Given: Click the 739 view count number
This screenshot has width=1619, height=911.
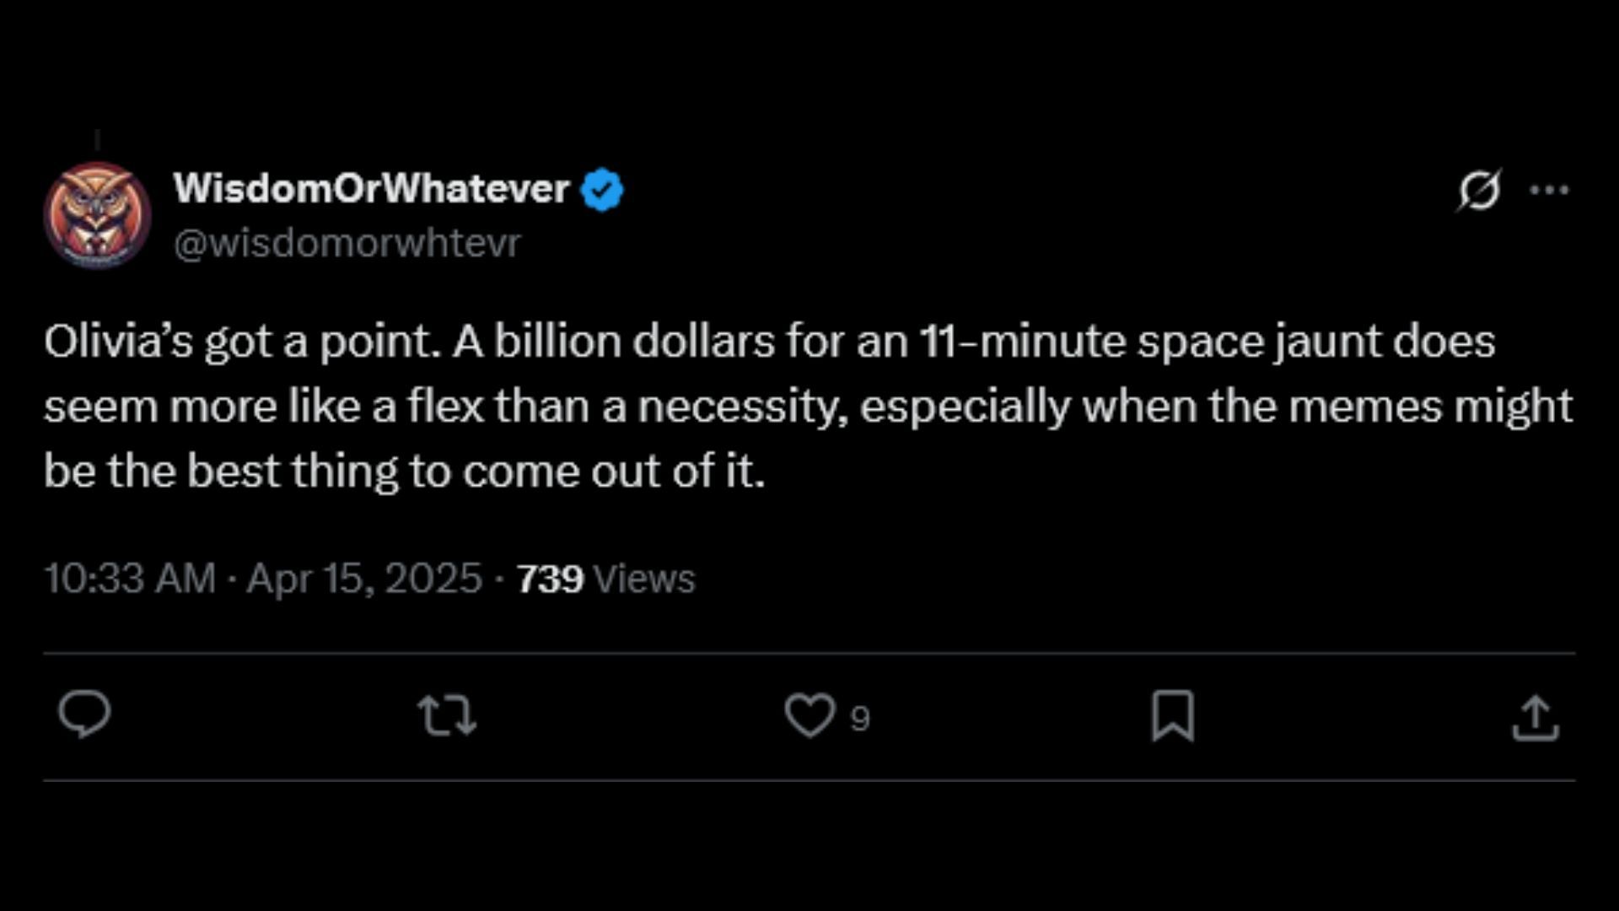Looking at the screenshot, I should point(550,579).
